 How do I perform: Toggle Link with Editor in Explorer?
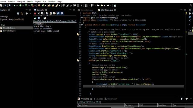pyautogui.click(x=22, y=13)
